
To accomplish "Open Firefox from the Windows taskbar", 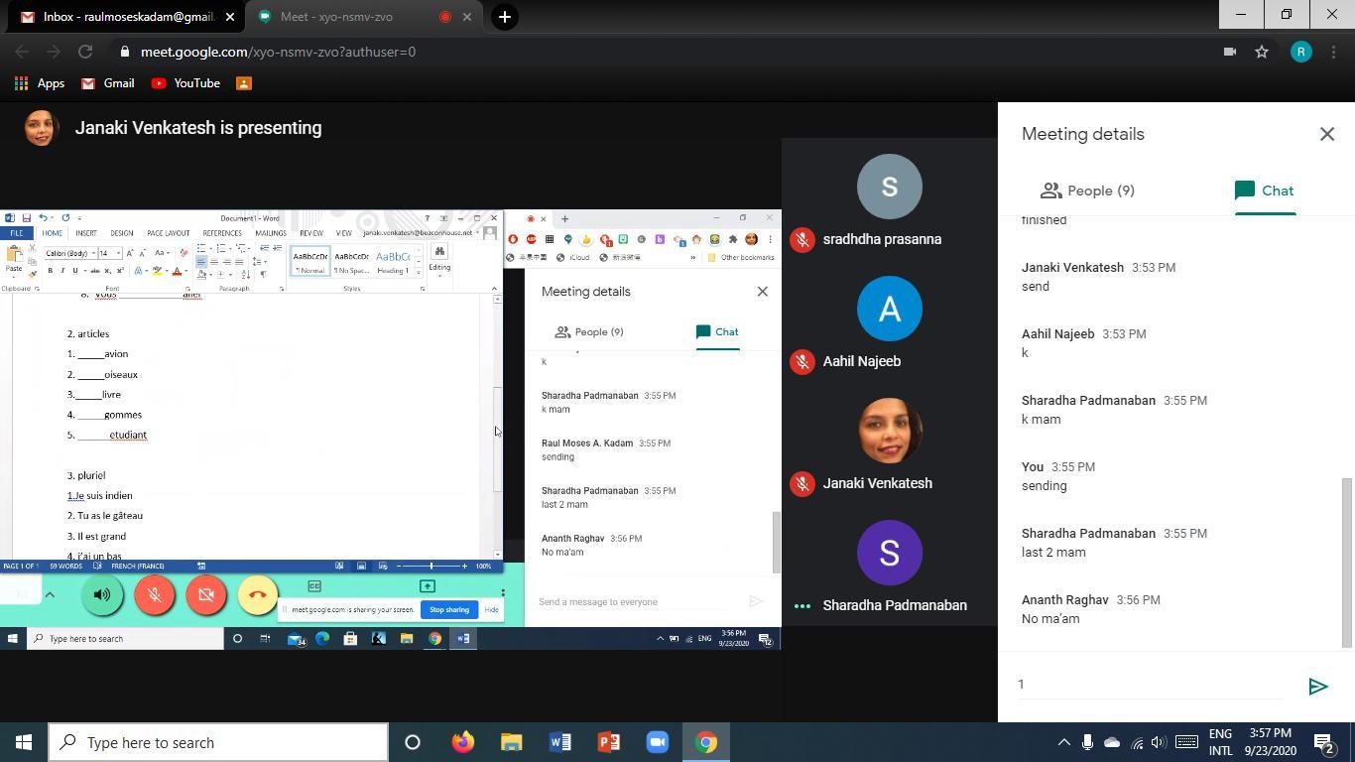I will click(x=462, y=742).
